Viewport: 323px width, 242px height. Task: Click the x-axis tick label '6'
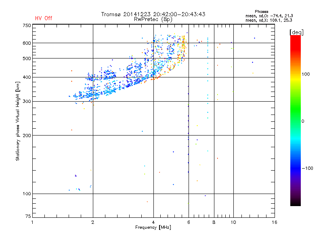tap(189, 222)
